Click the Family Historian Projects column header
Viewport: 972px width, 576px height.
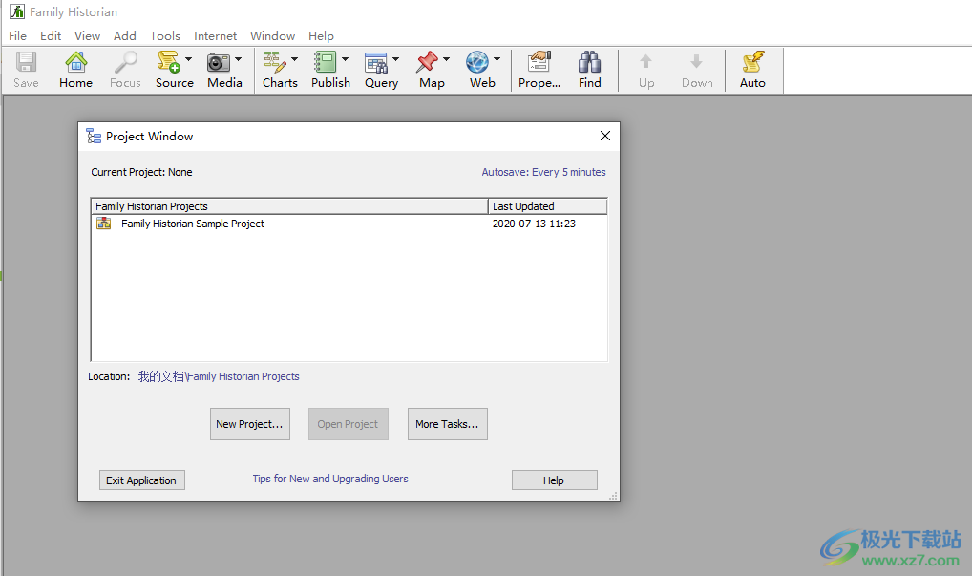pyautogui.click(x=289, y=205)
